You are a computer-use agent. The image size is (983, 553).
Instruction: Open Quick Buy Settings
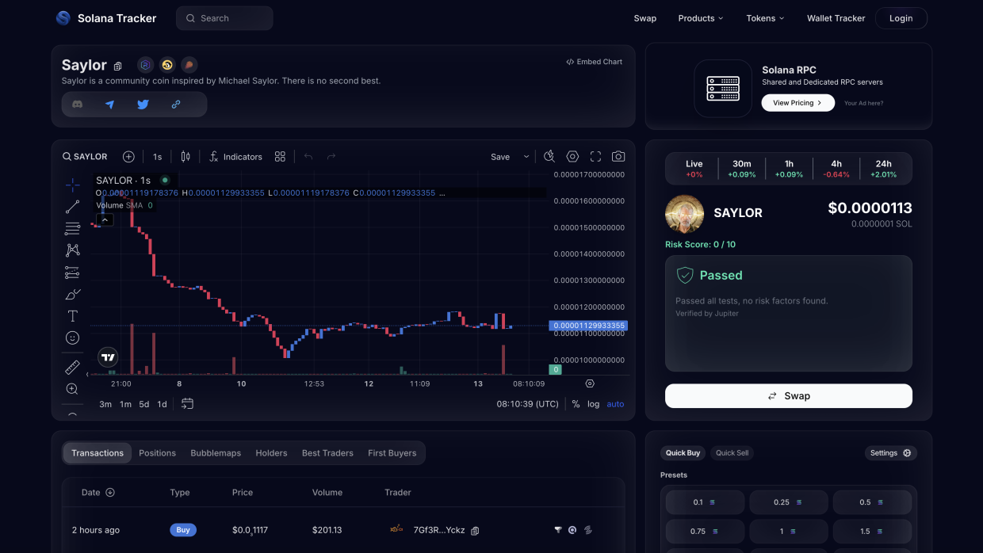[x=890, y=453]
